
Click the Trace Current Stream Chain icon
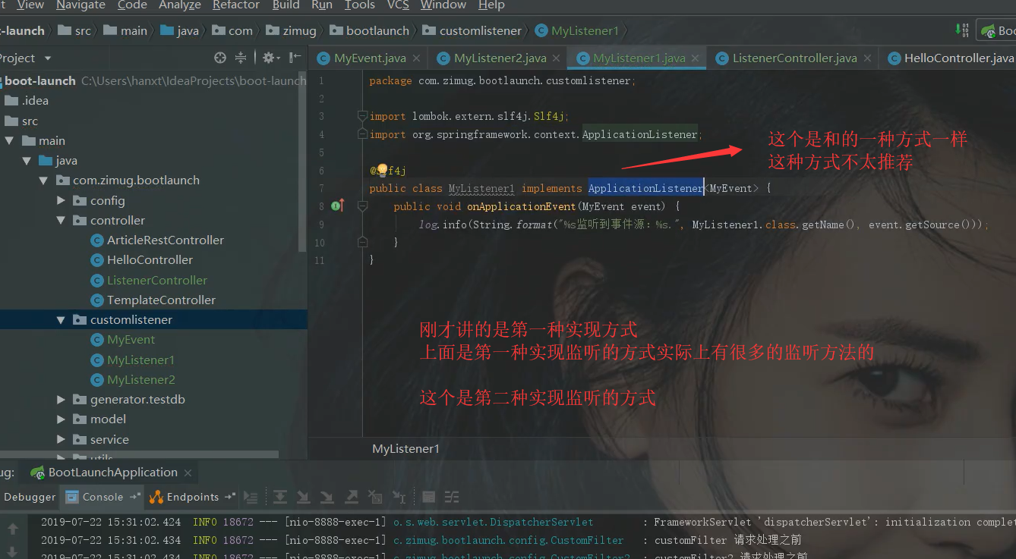click(452, 498)
